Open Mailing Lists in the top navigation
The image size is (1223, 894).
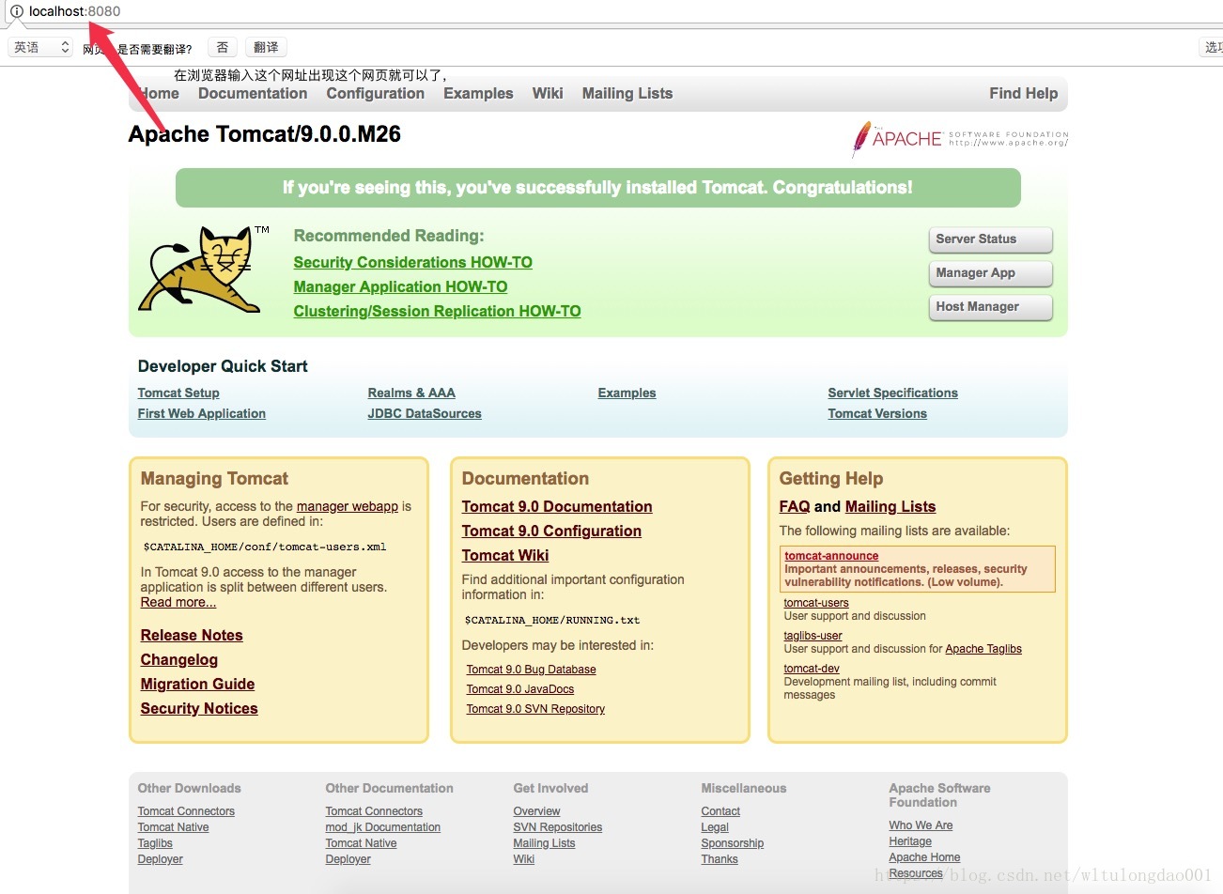click(x=627, y=93)
